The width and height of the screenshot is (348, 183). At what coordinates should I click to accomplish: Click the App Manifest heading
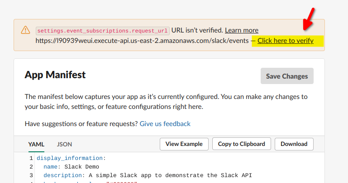[55, 75]
